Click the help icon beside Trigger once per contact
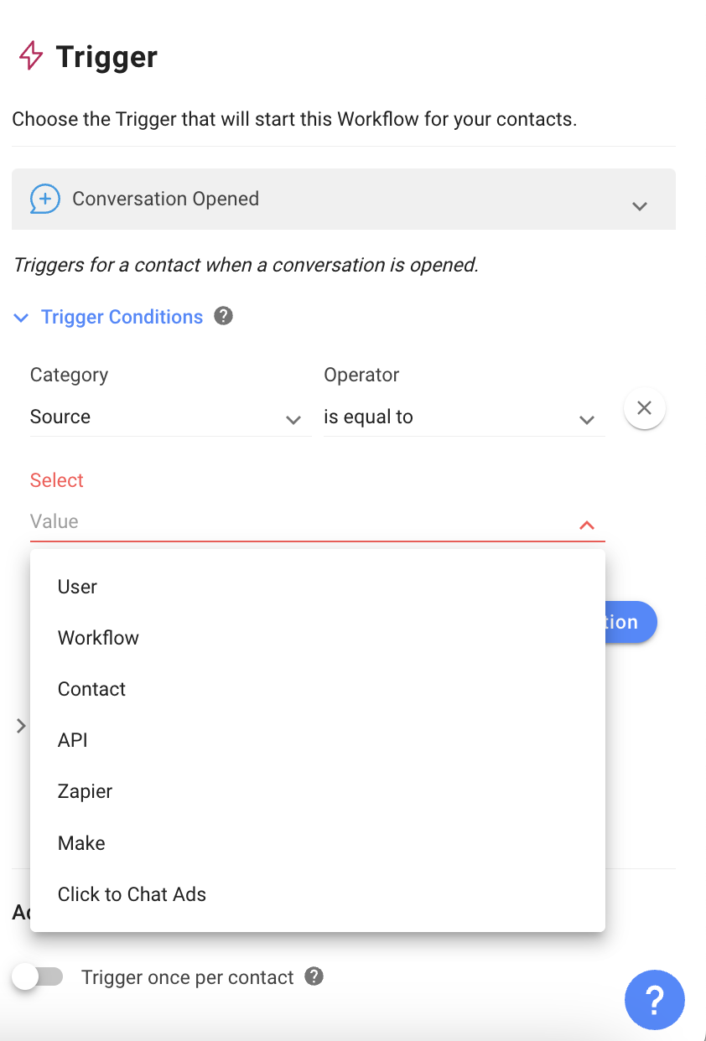The image size is (706, 1041). pyautogui.click(x=314, y=976)
